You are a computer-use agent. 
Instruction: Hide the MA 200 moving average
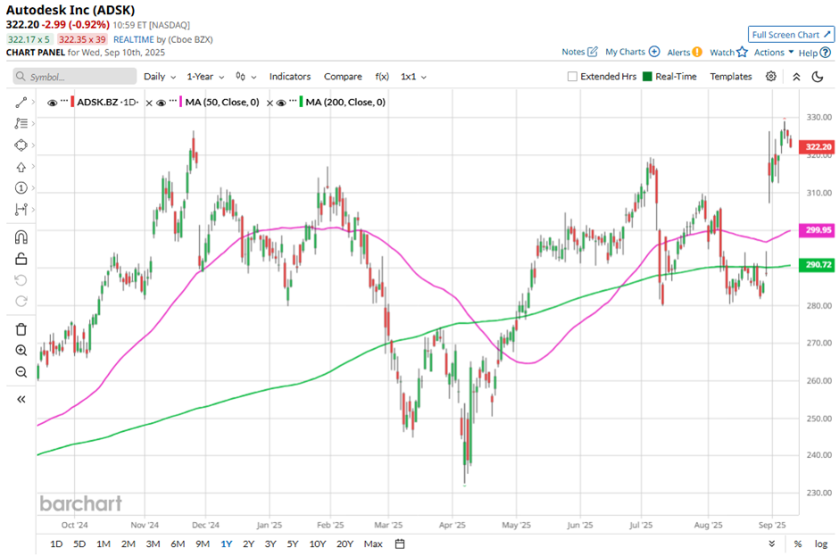(x=281, y=103)
